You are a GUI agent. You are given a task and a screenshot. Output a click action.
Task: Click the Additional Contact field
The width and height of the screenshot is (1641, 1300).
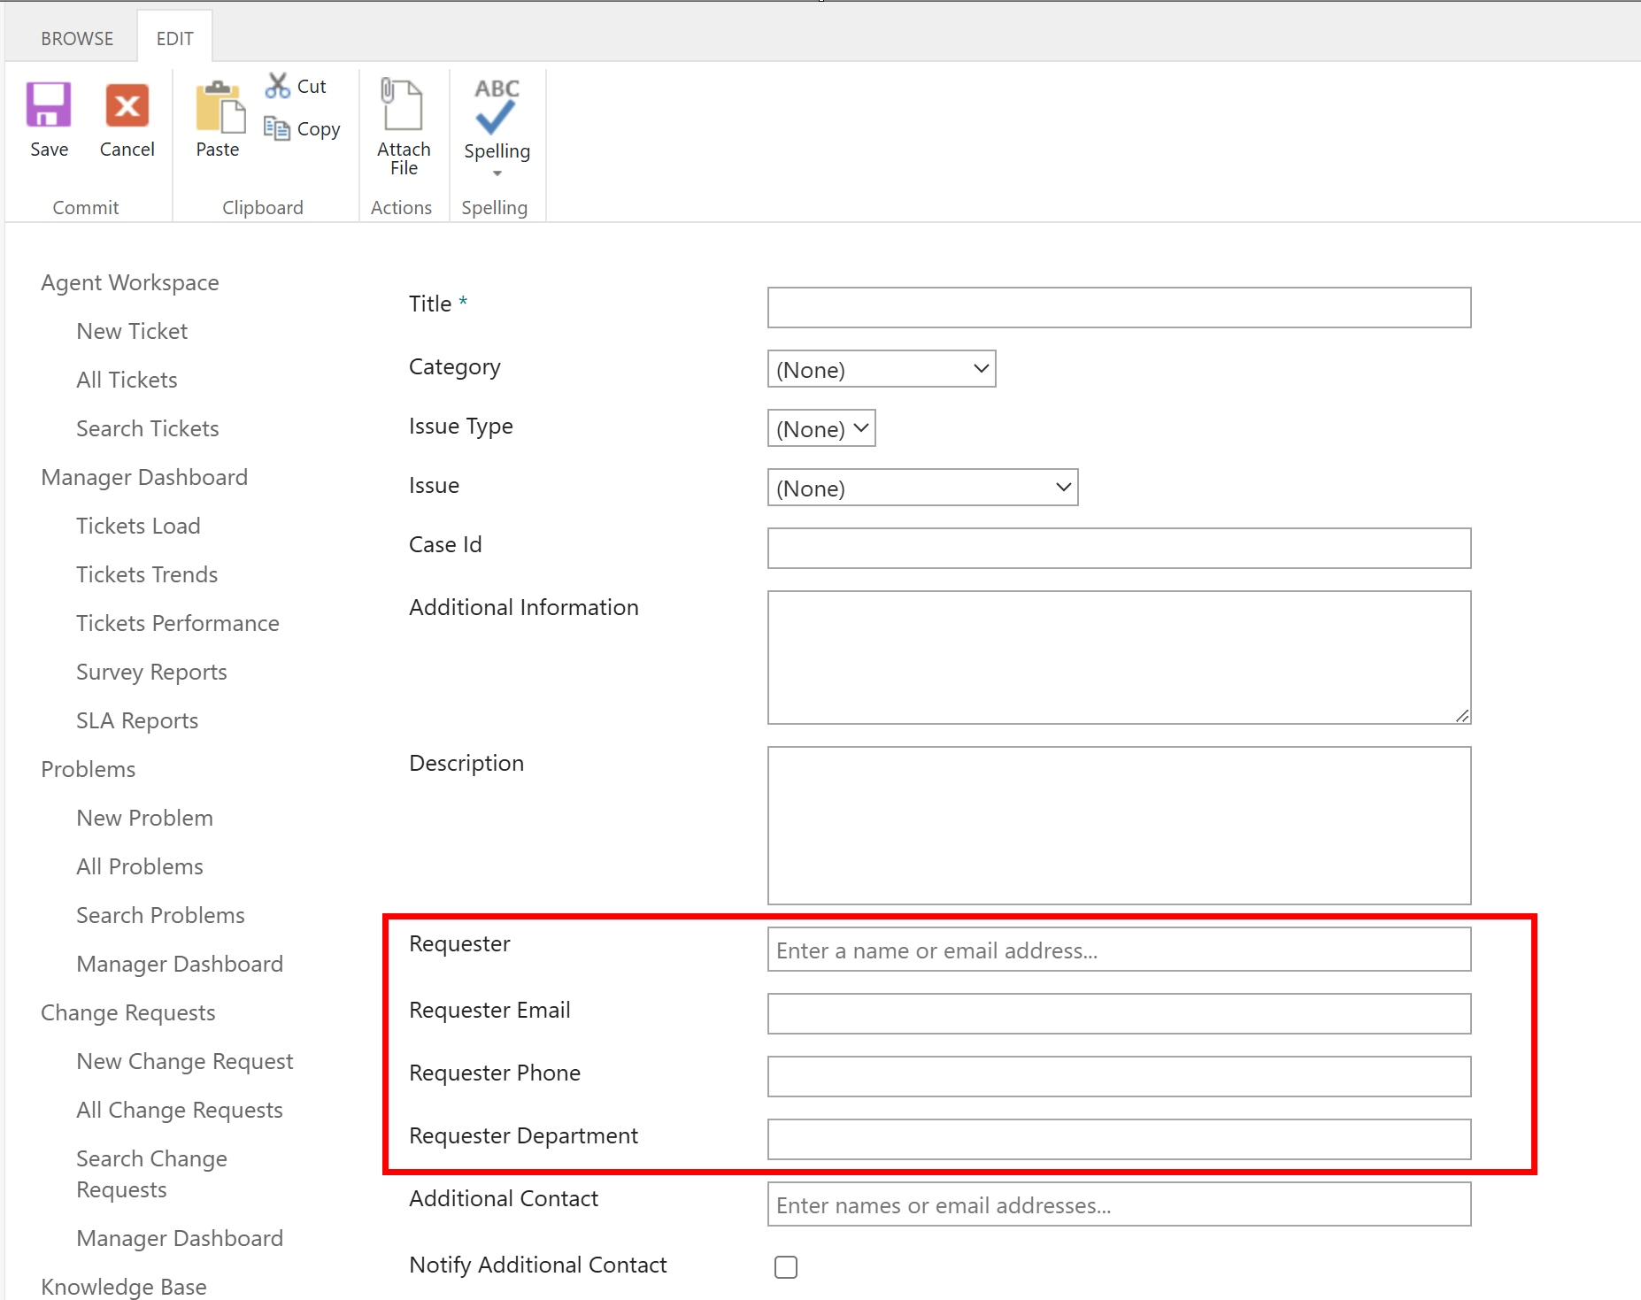click(x=1119, y=1204)
